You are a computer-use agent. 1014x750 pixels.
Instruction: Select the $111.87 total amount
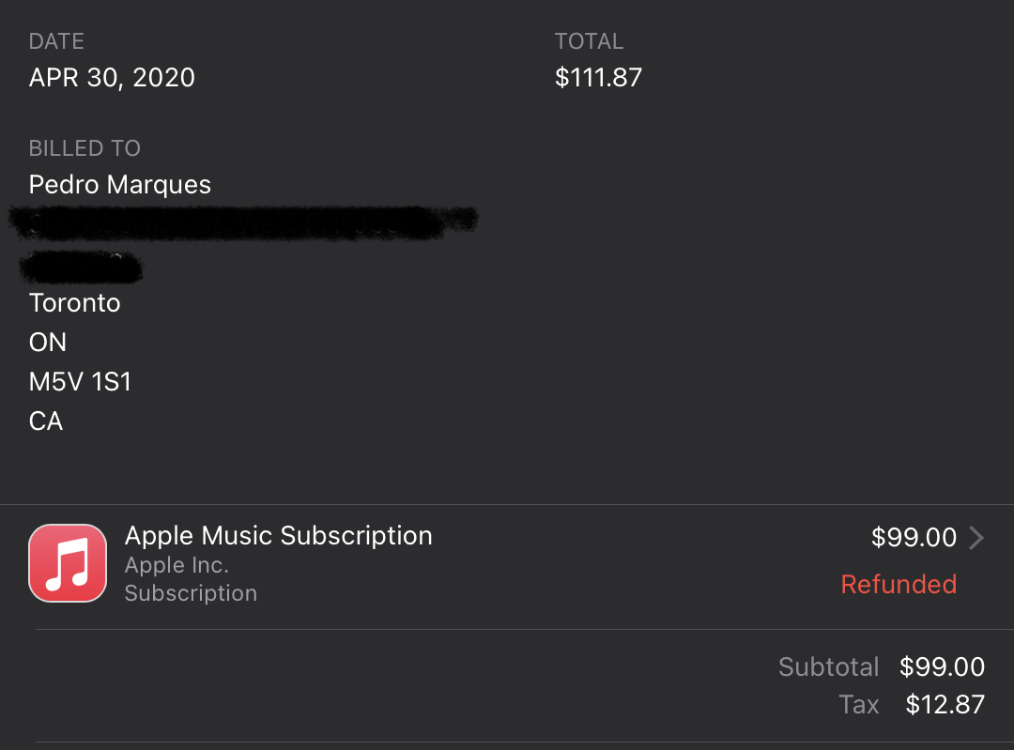point(598,77)
